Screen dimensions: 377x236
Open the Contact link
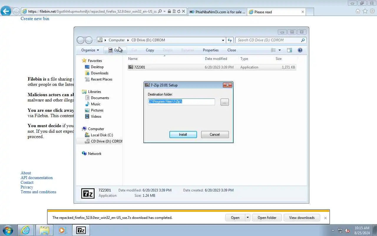[27, 183]
